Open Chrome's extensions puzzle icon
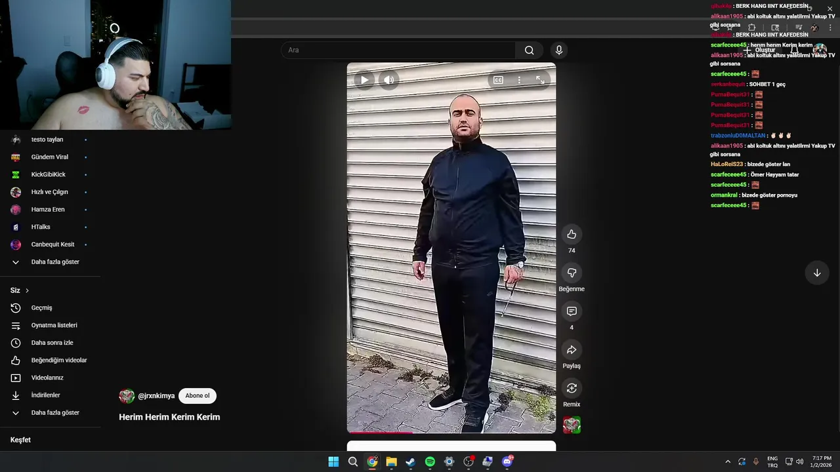 752,28
